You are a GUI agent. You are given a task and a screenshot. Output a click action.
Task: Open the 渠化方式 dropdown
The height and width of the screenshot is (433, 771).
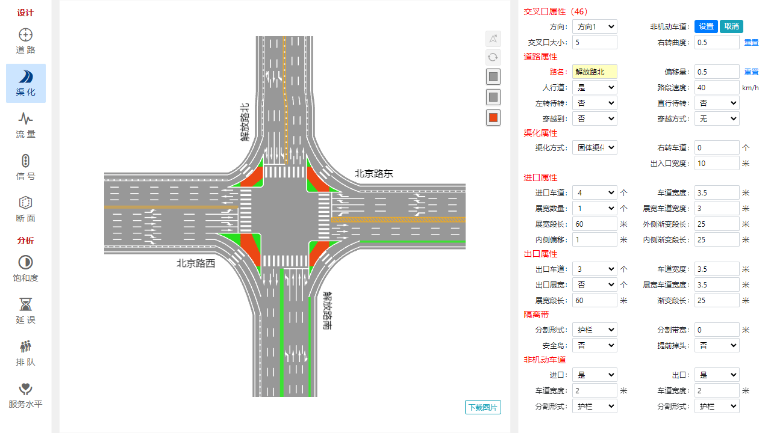(595, 147)
